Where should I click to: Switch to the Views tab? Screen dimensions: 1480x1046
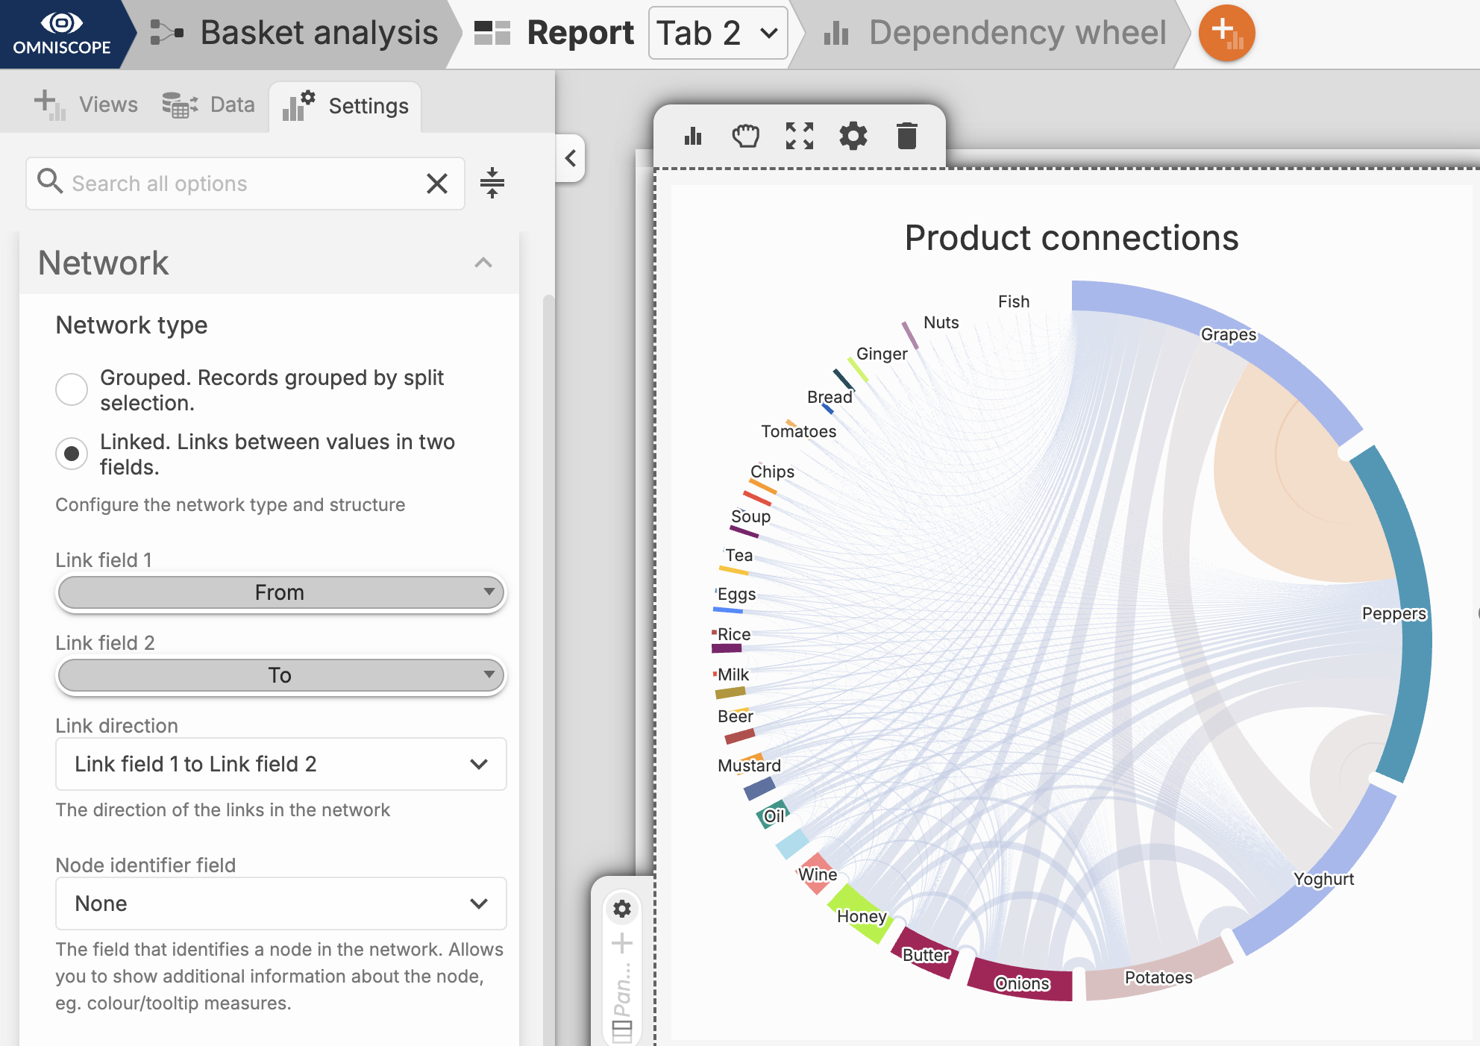87,105
